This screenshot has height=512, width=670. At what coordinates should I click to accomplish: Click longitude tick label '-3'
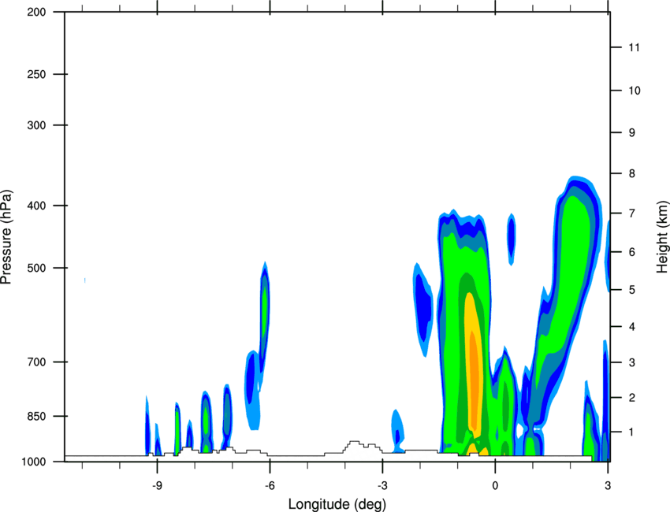382,485
